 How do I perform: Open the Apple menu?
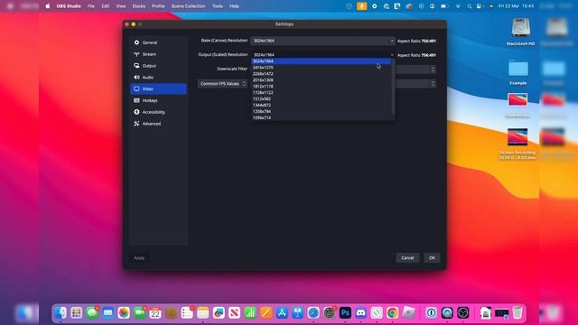(48, 6)
